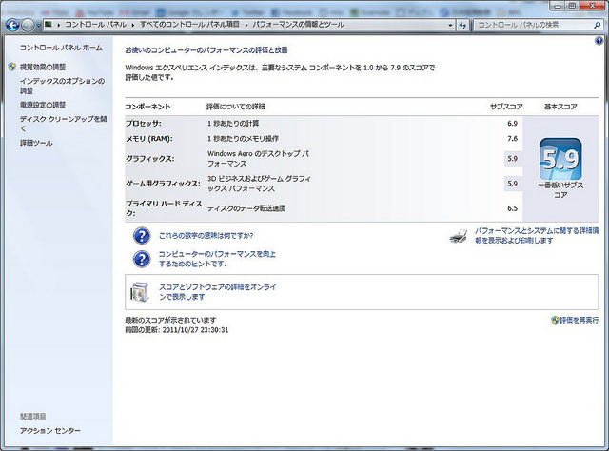609x451 pixels.
Task: Click the last update date 2011/10/27 23:30:31
Action: (x=195, y=330)
